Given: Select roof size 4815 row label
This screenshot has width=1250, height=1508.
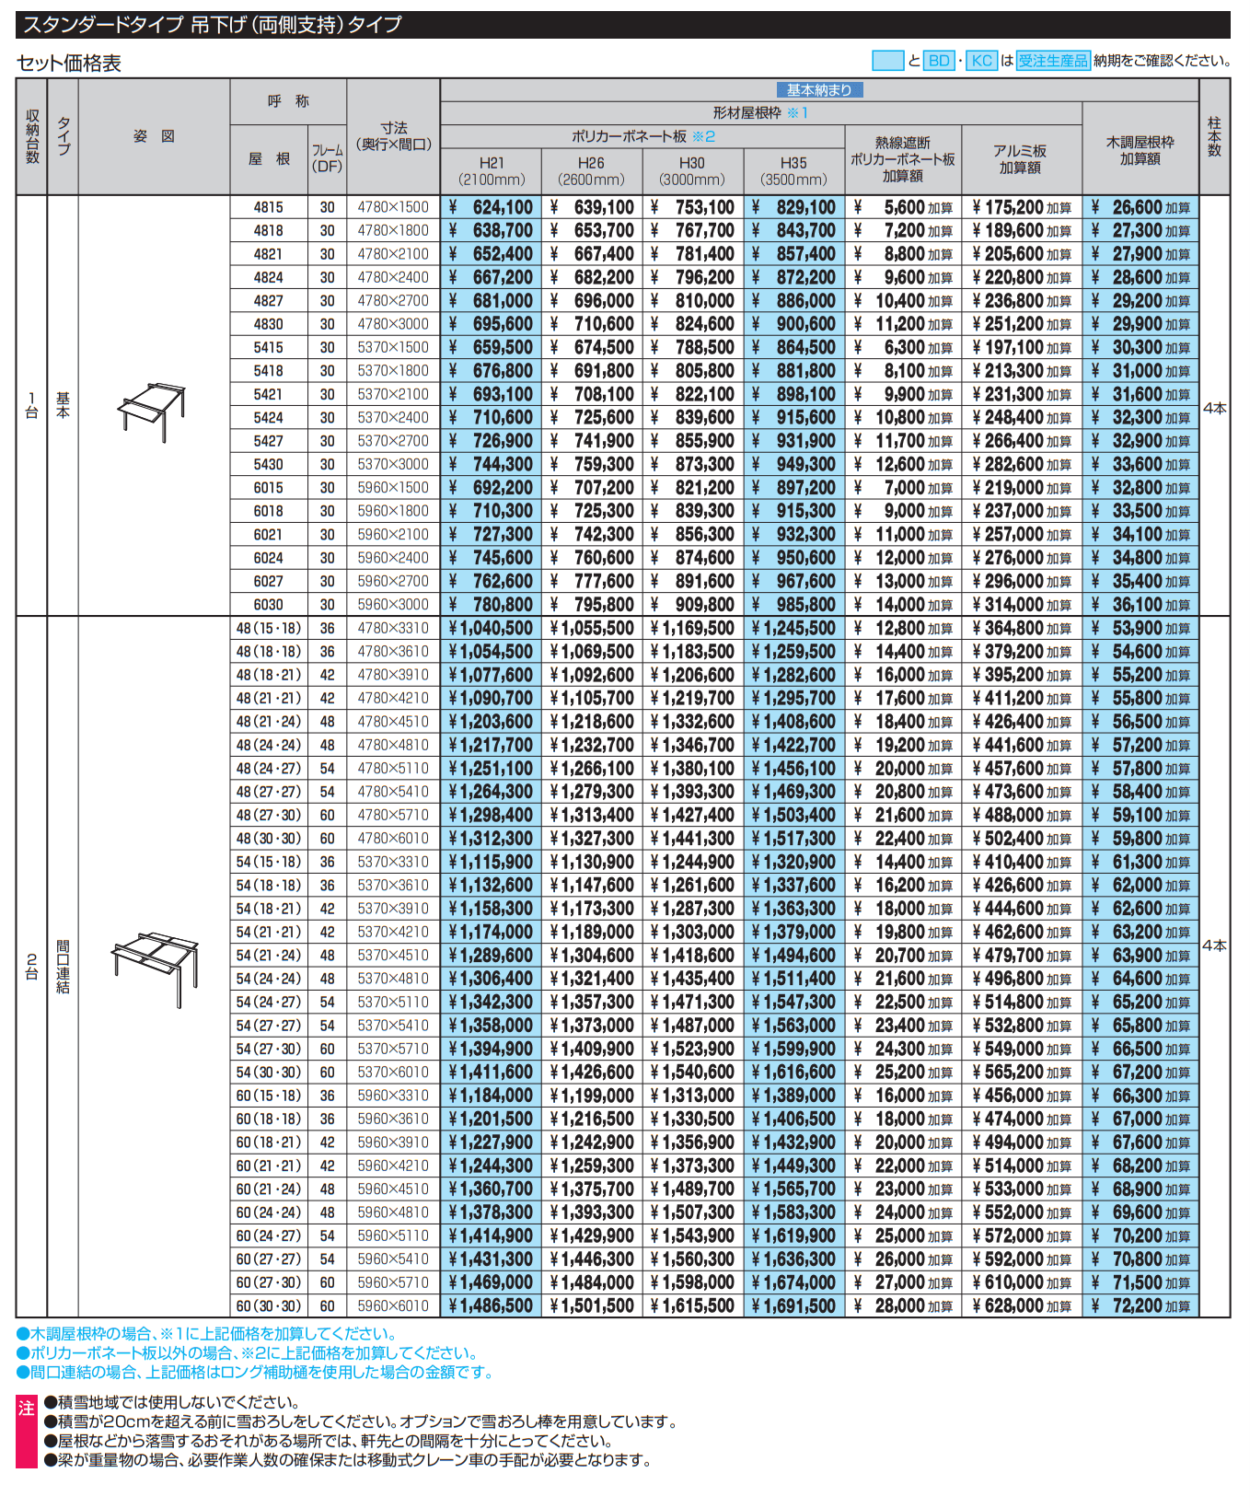Looking at the screenshot, I should pos(269,208).
